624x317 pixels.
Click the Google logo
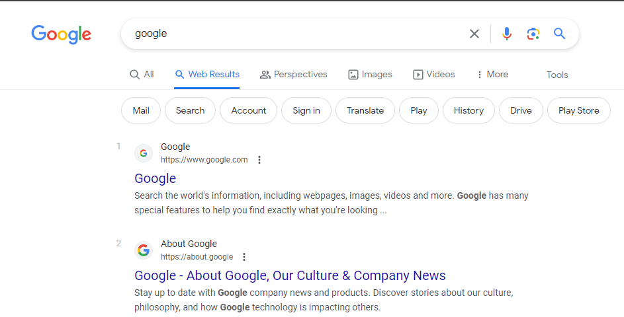click(62, 34)
